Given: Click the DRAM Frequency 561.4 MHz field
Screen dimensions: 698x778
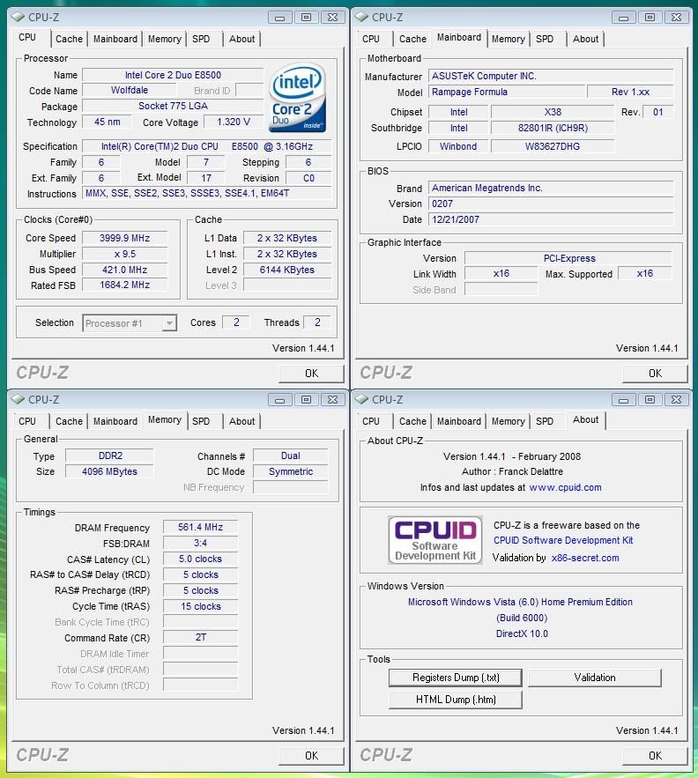Looking at the screenshot, I should pos(201,527).
